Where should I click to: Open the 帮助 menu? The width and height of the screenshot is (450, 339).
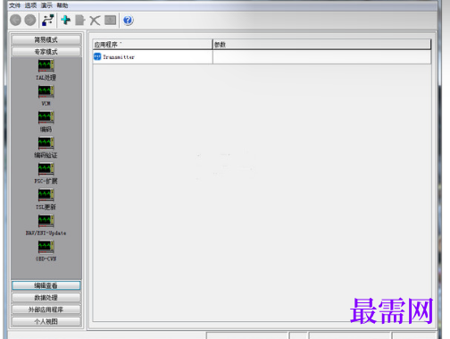coord(62,5)
